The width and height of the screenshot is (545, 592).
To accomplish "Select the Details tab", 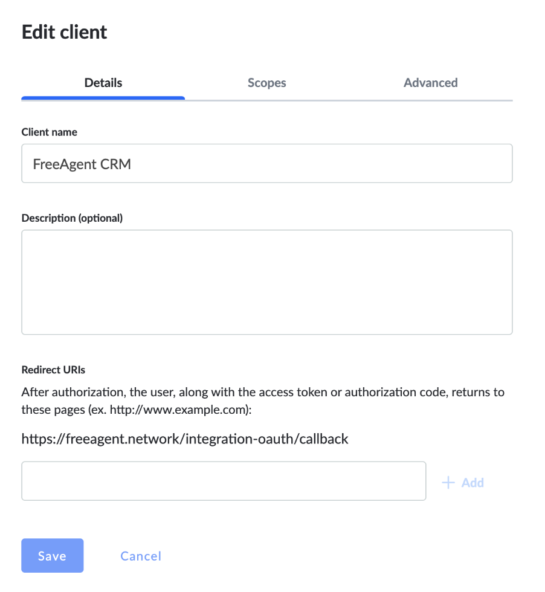I will (103, 83).
